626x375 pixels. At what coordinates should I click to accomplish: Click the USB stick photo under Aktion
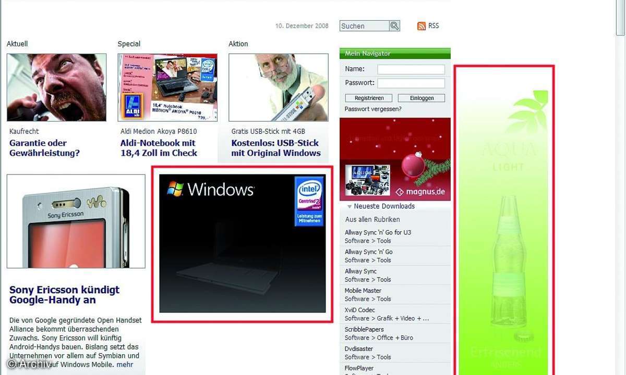[x=279, y=87]
